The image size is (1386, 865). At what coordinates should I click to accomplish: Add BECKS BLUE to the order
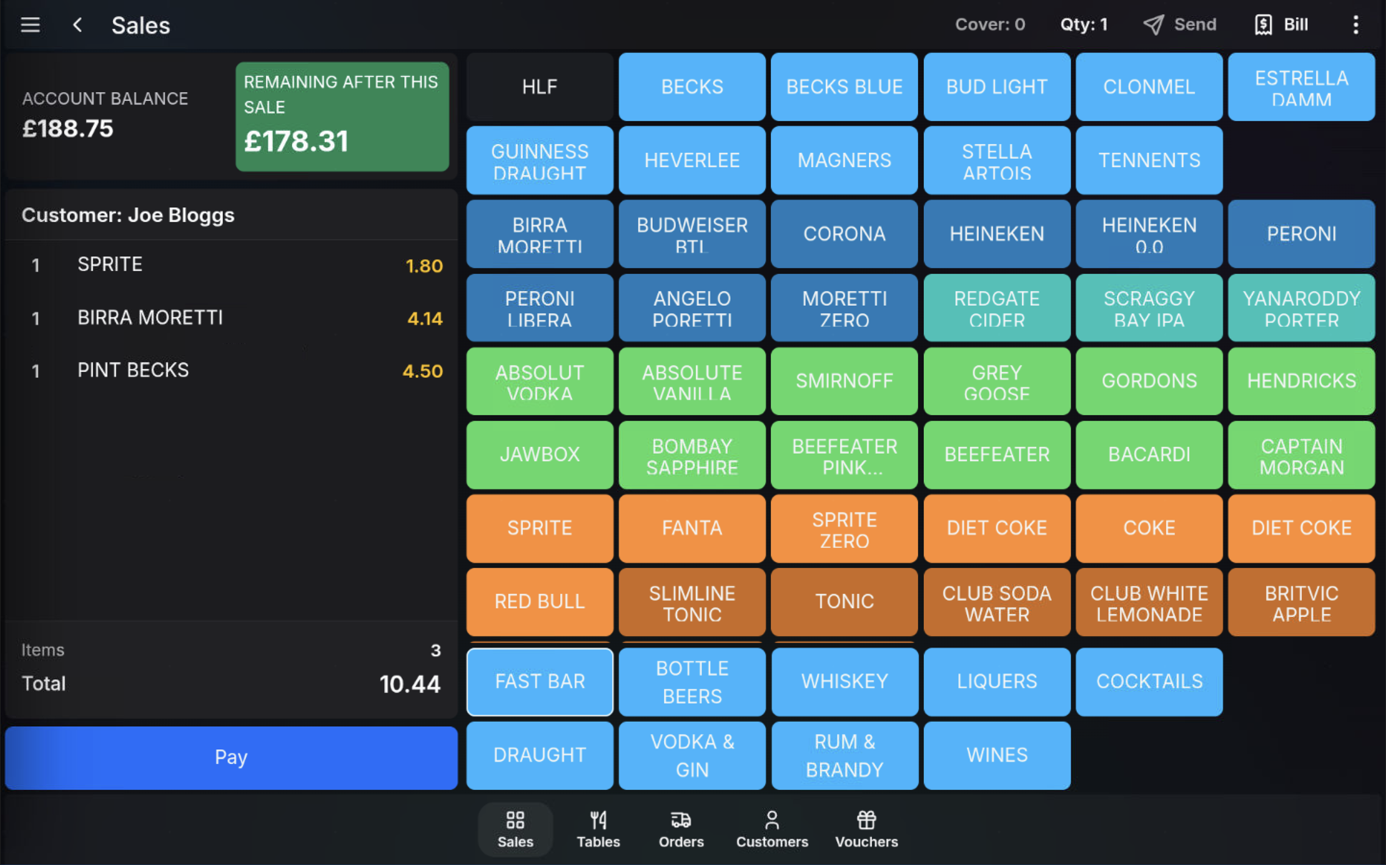pyautogui.click(x=845, y=87)
